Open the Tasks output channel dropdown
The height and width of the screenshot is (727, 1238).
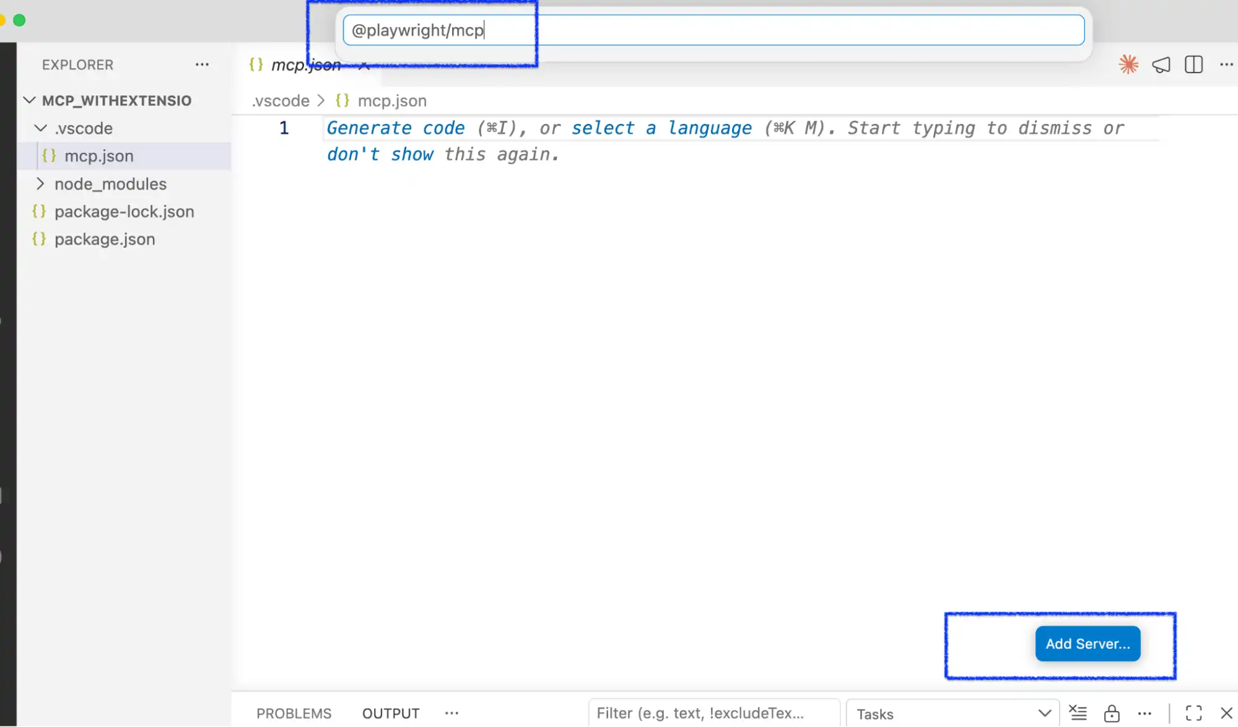pos(952,713)
